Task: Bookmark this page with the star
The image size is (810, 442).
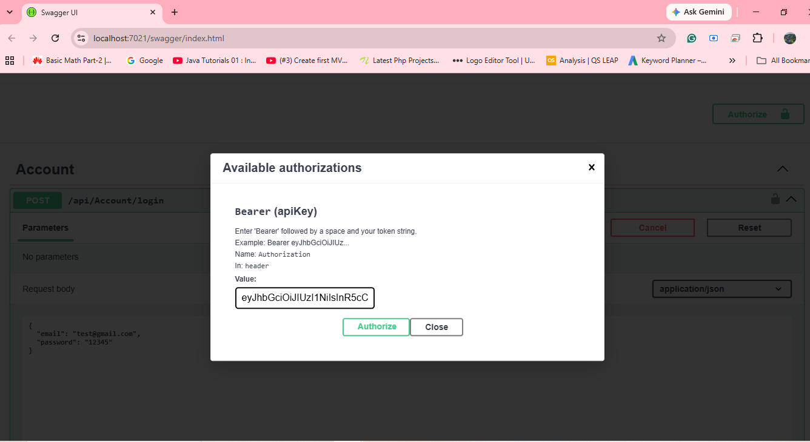Action: click(x=661, y=38)
